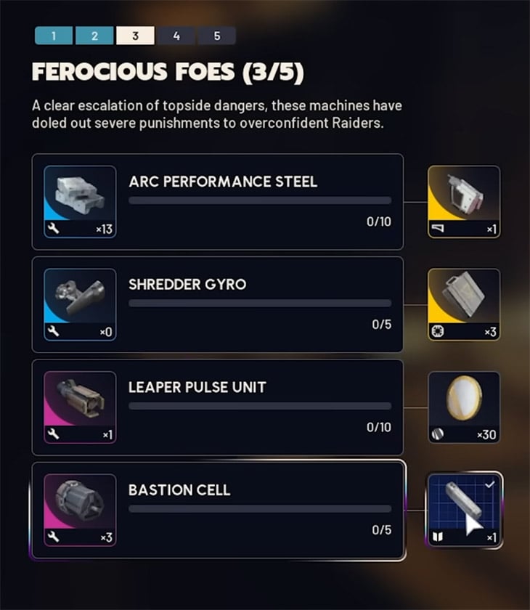Screen dimensions: 530x610
Task: Switch to quest page 2
Action: [93, 34]
